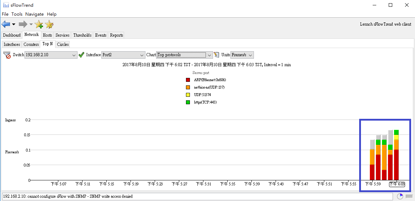The height and width of the screenshot is (201, 415).
Task: Open the File menu
Action: point(5,14)
